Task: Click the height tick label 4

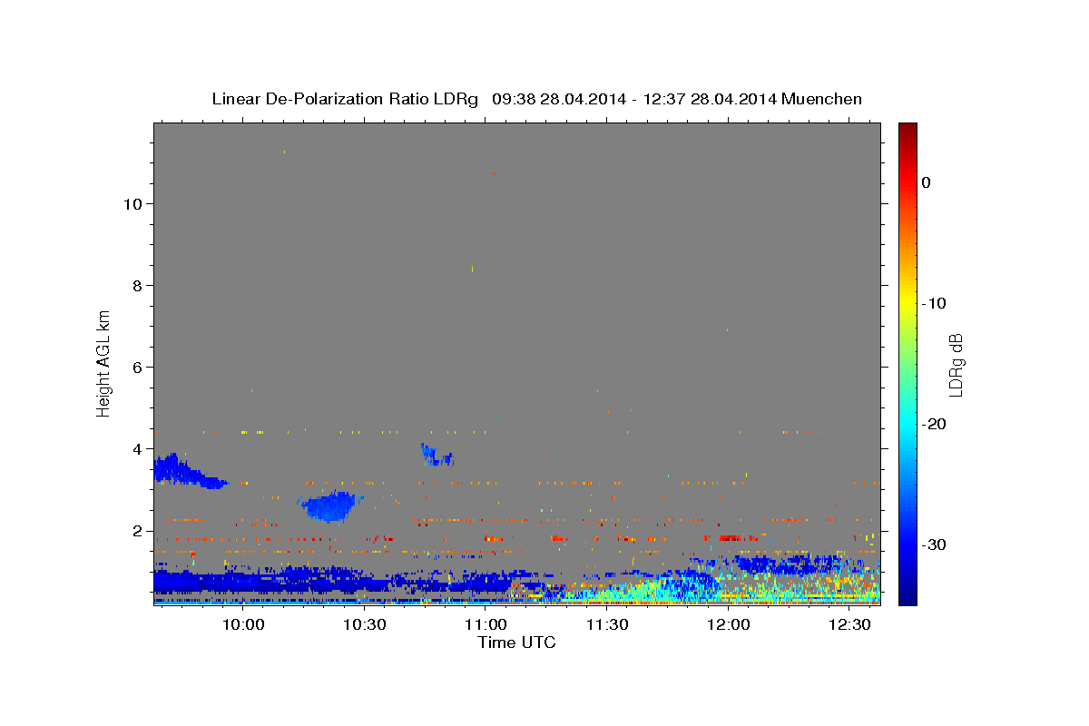Action: tap(135, 448)
